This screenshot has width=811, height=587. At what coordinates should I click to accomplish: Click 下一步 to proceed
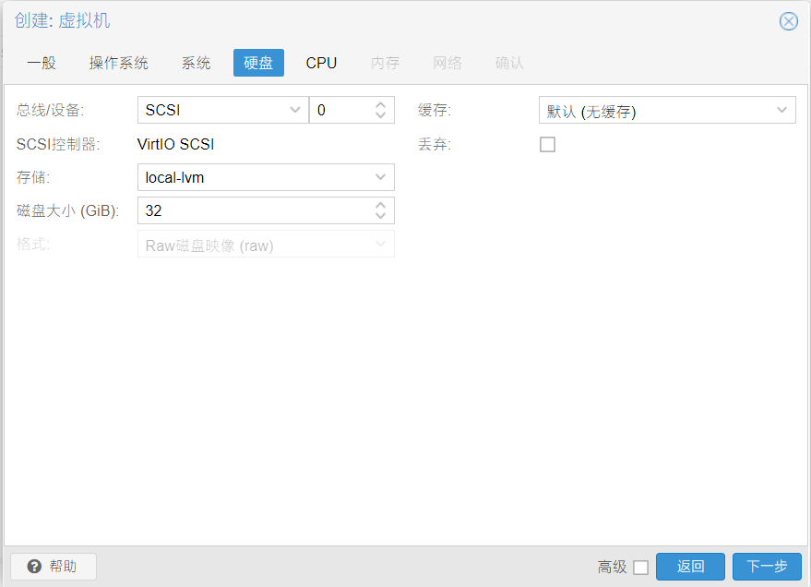click(767, 567)
